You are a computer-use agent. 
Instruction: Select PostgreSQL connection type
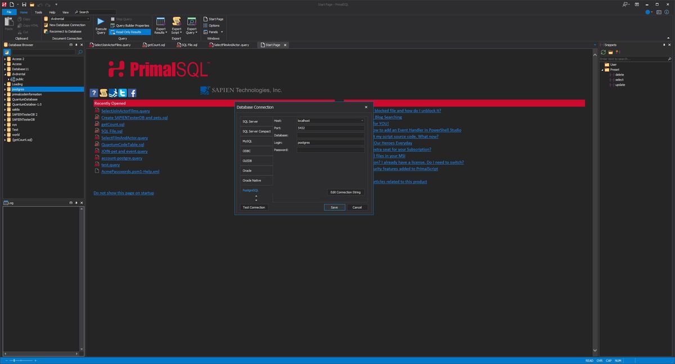coord(250,190)
